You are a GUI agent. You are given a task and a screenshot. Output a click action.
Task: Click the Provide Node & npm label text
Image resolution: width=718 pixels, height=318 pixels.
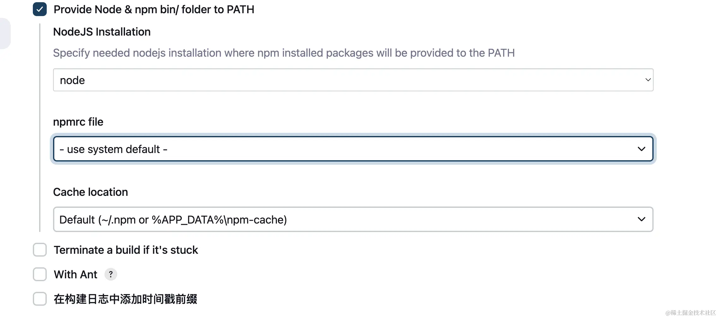point(154,9)
